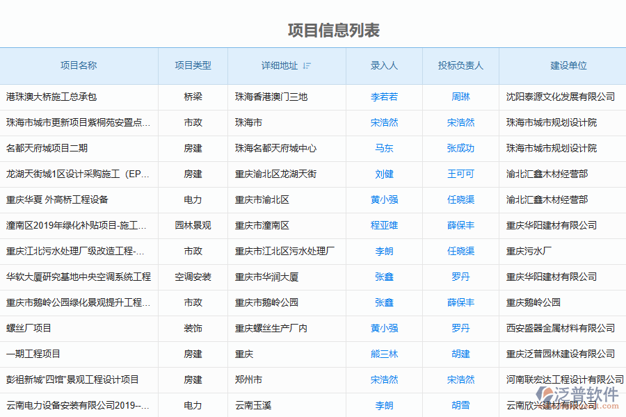
Task: Click the sort icon beside 详细地址
Action: point(307,66)
